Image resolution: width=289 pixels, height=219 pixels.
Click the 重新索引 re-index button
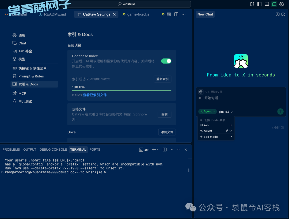(162, 79)
